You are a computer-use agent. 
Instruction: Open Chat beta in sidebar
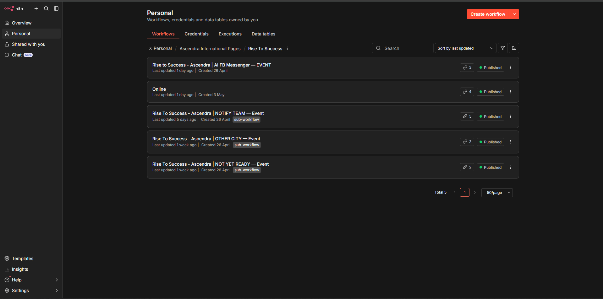(x=31, y=55)
